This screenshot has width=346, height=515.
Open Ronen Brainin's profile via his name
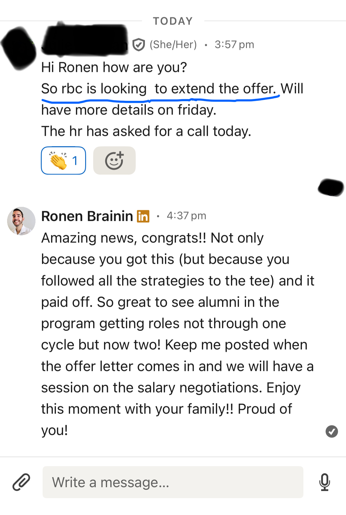pos(87,216)
